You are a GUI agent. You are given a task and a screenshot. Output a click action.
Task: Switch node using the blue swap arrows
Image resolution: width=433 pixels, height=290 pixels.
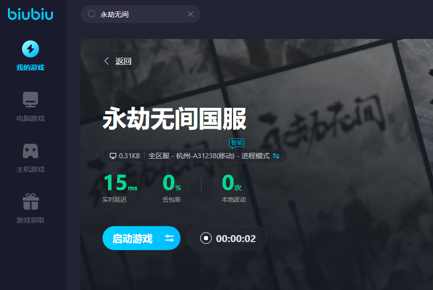(276, 156)
